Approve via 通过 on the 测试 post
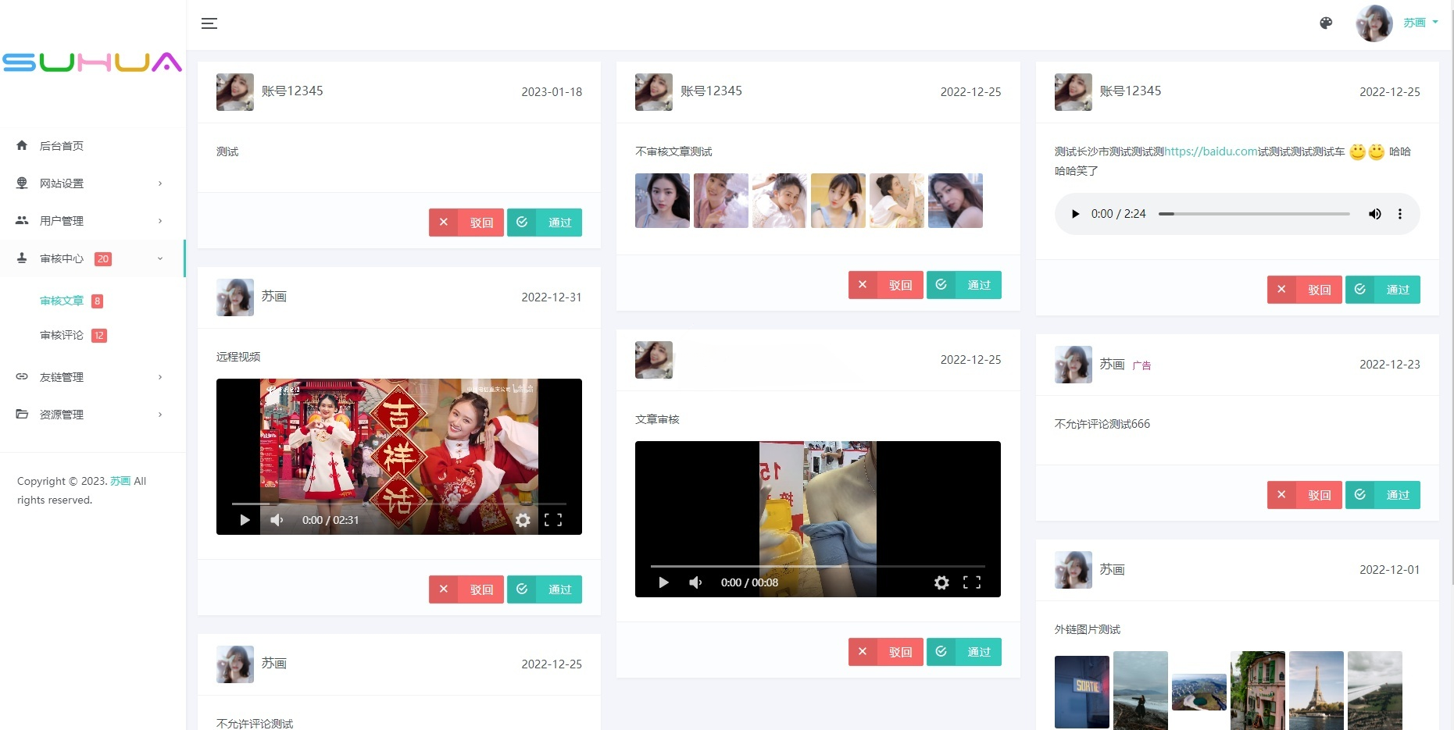 pos(545,223)
